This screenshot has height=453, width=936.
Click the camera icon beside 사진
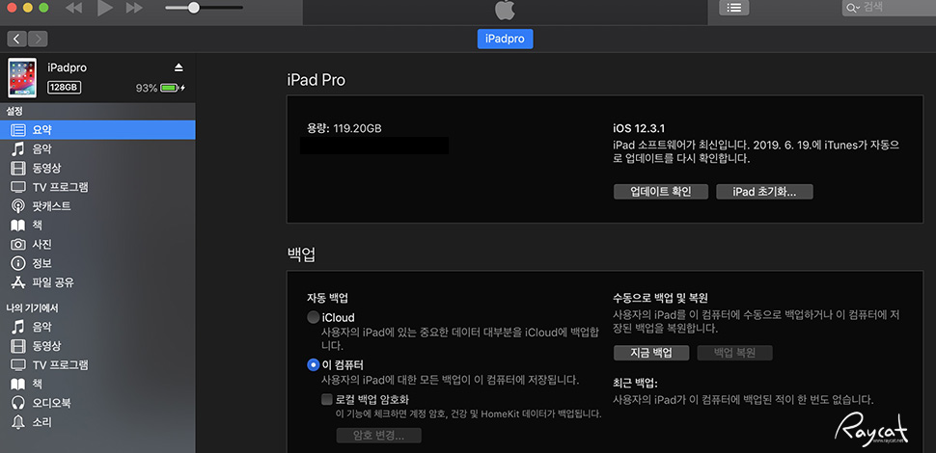click(18, 245)
